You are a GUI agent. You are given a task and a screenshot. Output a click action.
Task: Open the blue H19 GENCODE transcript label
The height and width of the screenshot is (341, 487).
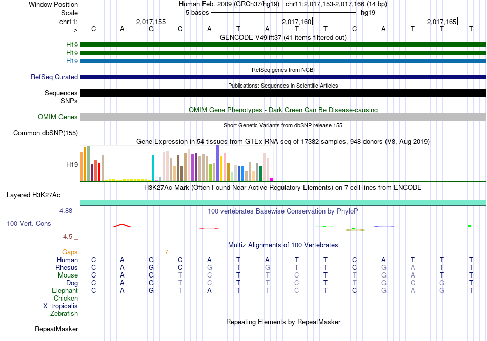[72, 61]
